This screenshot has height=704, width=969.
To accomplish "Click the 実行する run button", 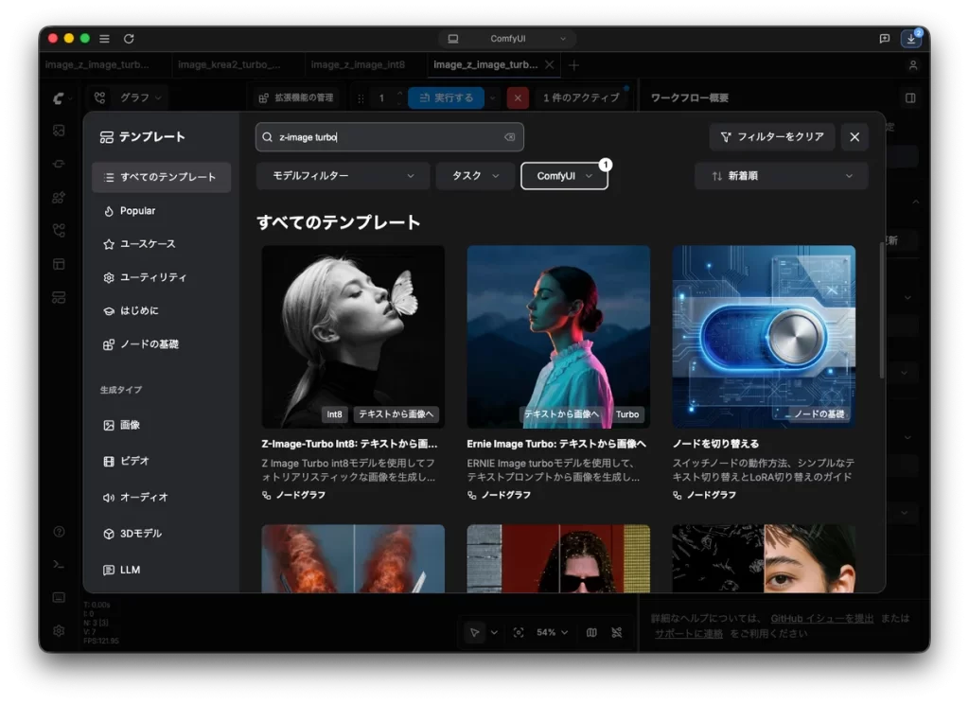I will [447, 97].
